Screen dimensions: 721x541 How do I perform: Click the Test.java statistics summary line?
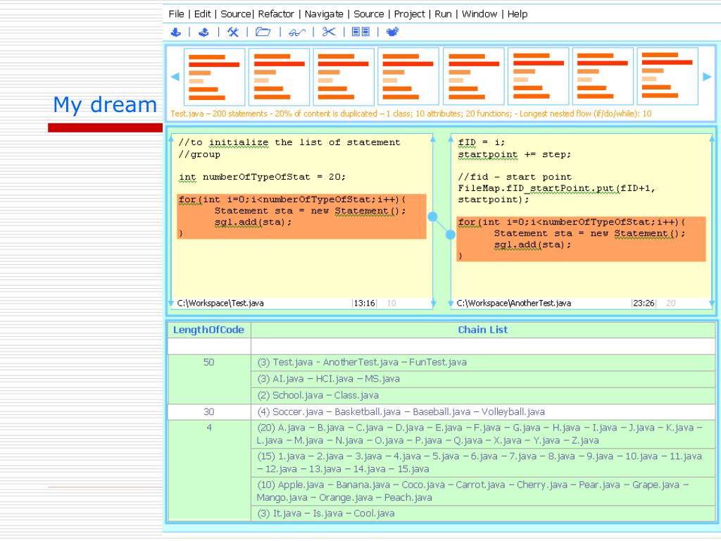point(410,113)
